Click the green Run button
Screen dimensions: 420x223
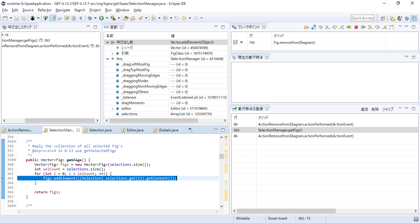(101, 18)
